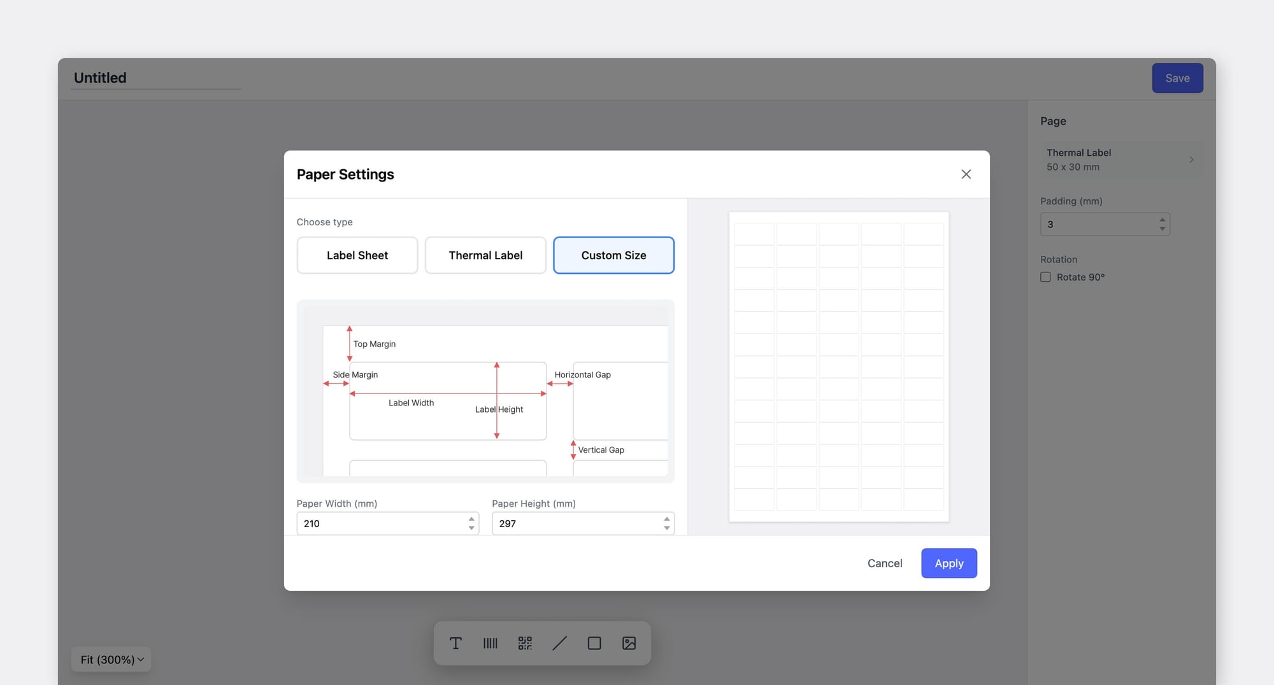Choose the Custom Size type
The width and height of the screenshot is (1274, 685).
613,255
